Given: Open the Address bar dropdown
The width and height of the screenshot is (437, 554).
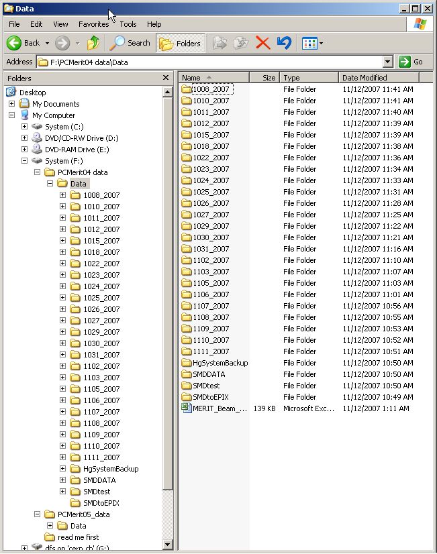Looking at the screenshot, I should pyautogui.click(x=387, y=62).
